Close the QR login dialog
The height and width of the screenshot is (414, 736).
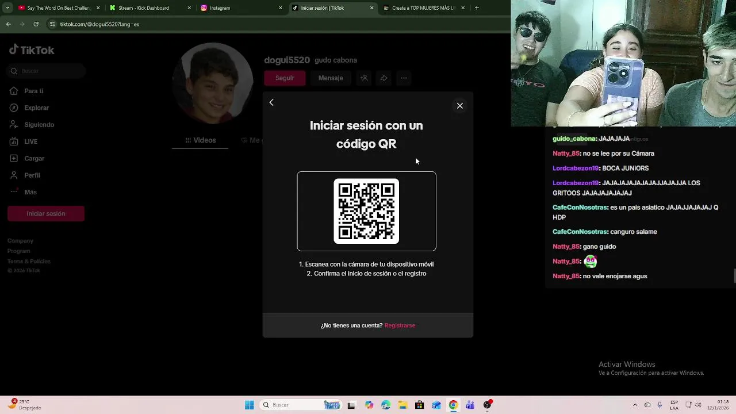pos(459,106)
